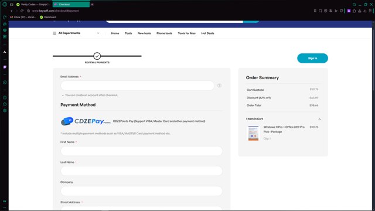375x211 pixels.
Task: Click the browser address bar URL
Action: 56,11
